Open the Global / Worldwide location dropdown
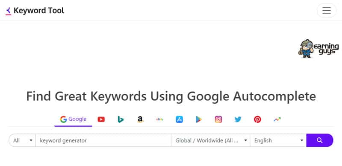Screen dimensions: 342x166 tap(210, 140)
